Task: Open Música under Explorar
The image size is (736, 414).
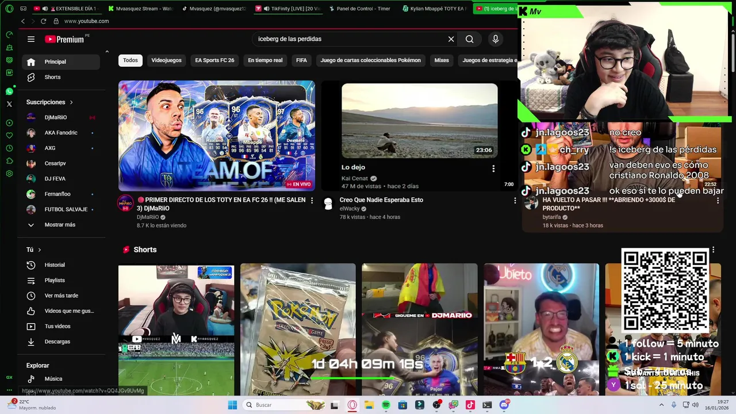Action: pos(61,379)
